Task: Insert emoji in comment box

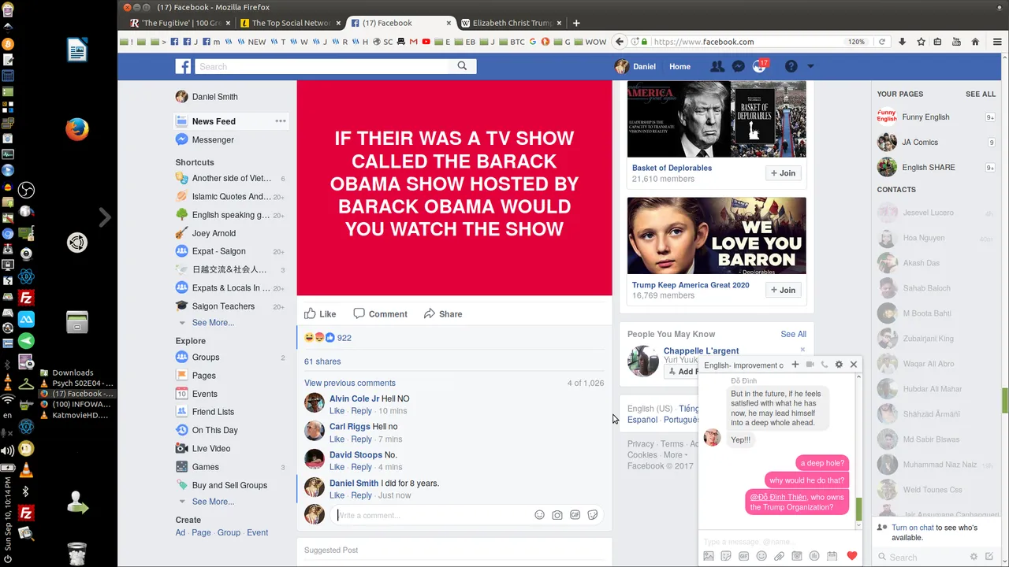Action: (539, 515)
